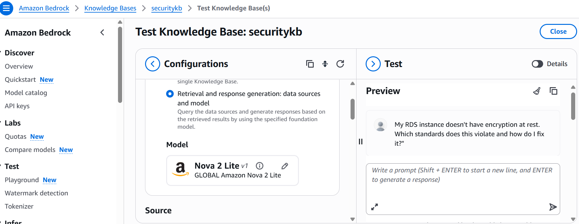Screen dimensions: 579x224
Task: Go to Amazon Bedrock breadcrumb link
Action: point(44,8)
